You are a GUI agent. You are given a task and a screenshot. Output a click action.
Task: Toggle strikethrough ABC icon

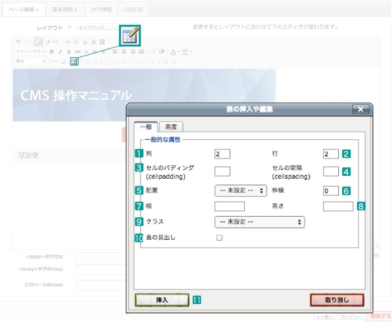click(77, 52)
